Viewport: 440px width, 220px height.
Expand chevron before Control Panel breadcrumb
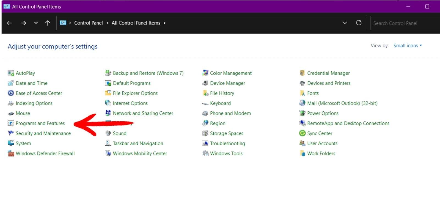click(70, 23)
